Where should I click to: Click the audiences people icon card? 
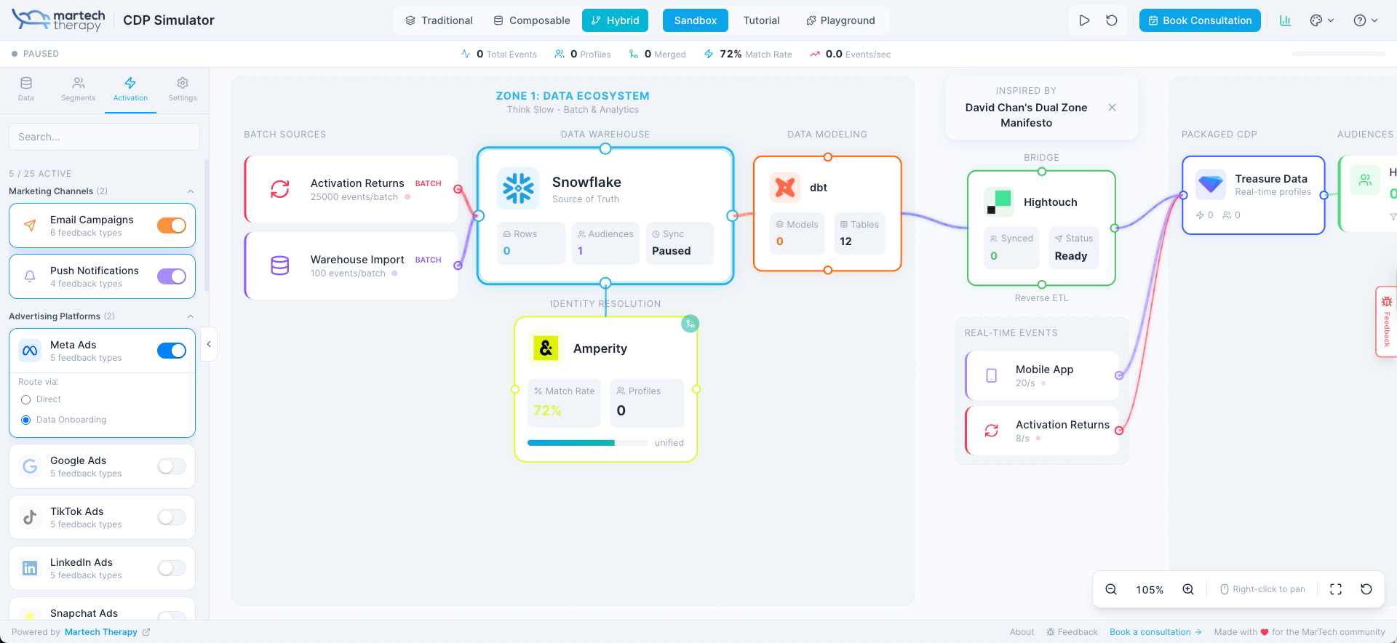1365,180
